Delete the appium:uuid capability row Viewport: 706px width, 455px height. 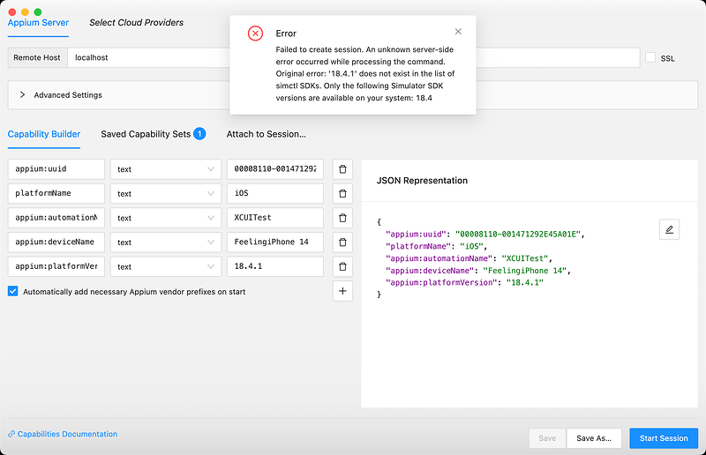(342, 169)
